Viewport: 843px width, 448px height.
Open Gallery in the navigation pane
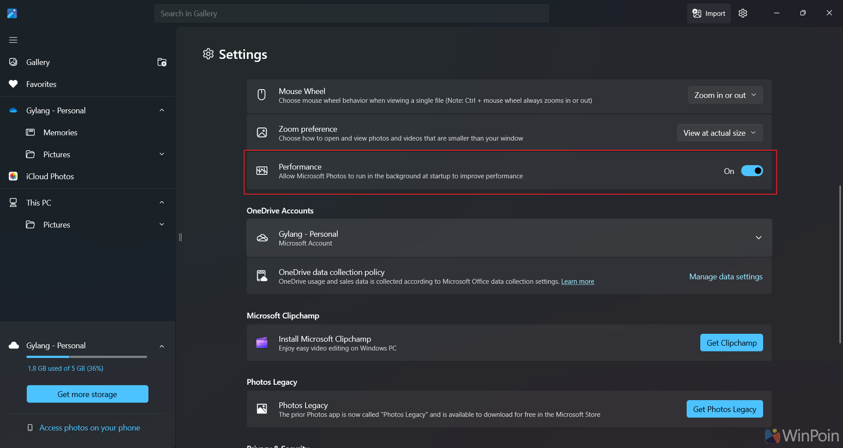pos(38,62)
